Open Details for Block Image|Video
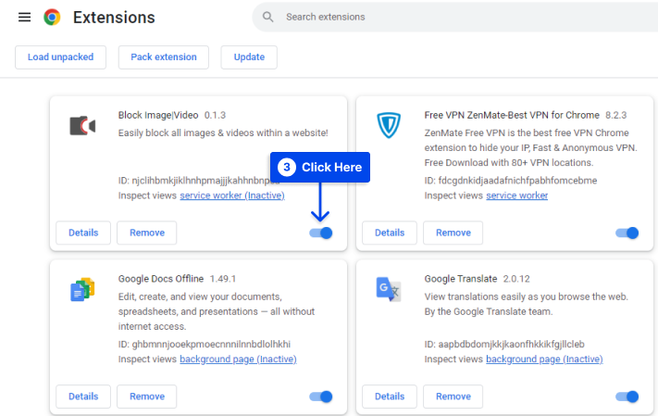Image resolution: width=658 pixels, height=416 pixels. coord(83,233)
